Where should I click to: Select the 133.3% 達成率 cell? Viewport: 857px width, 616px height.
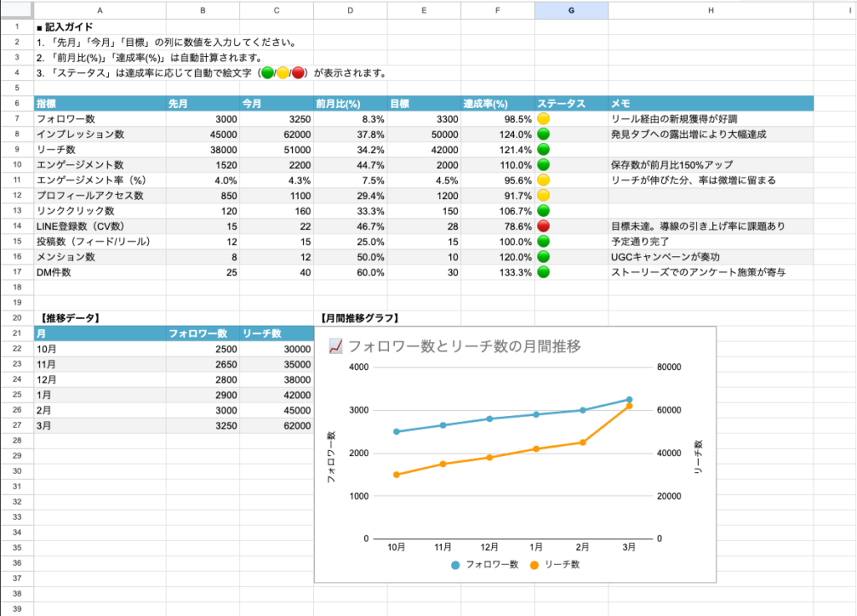(497, 272)
